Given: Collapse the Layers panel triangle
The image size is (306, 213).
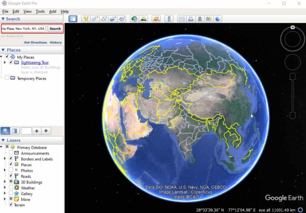Looking at the screenshot, I should (x=3, y=140).
